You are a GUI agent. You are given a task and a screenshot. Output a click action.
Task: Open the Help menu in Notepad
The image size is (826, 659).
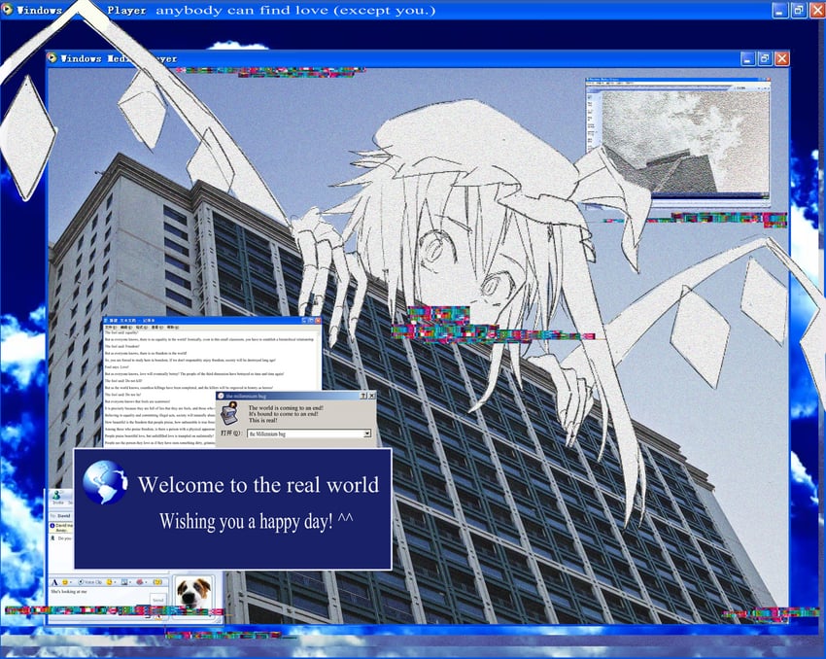(x=172, y=328)
